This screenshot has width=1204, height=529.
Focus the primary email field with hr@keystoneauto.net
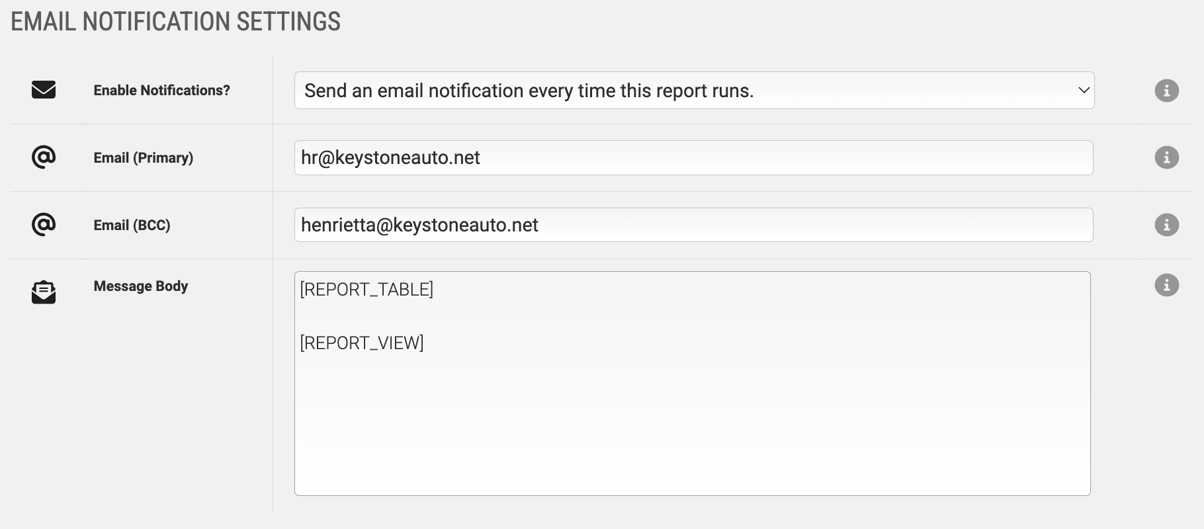point(693,157)
